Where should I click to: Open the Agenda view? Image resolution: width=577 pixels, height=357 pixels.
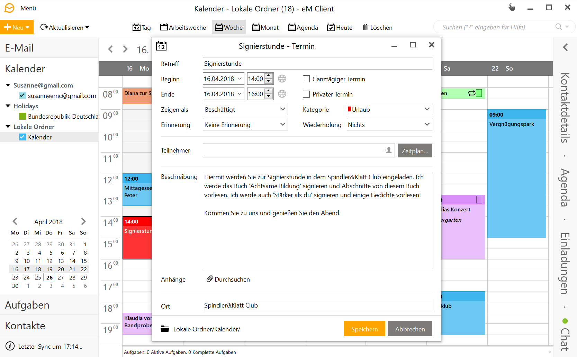[x=303, y=27]
